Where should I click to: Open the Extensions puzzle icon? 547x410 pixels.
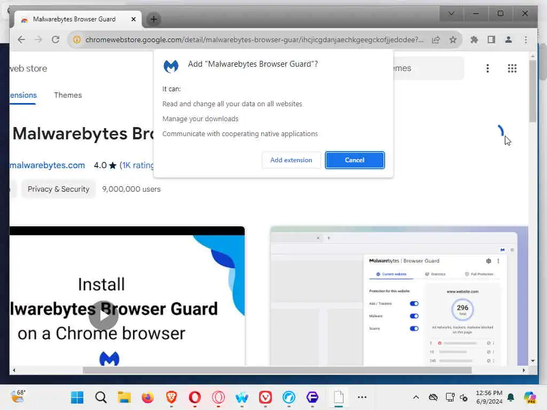click(x=474, y=40)
